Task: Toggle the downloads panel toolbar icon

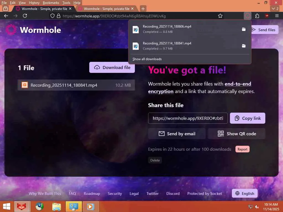Action: 248,16
